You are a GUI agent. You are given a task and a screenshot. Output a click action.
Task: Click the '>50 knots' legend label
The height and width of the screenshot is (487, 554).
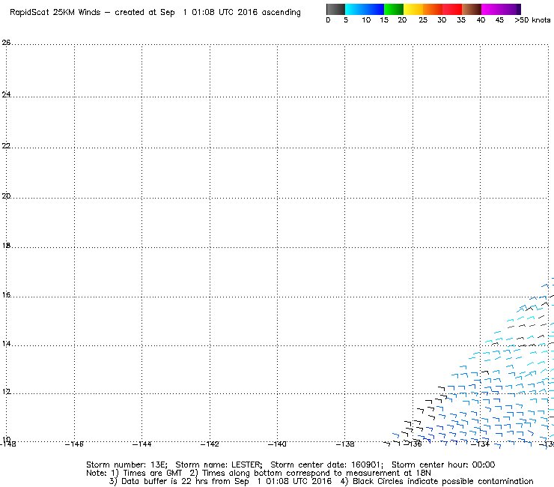pos(532,20)
